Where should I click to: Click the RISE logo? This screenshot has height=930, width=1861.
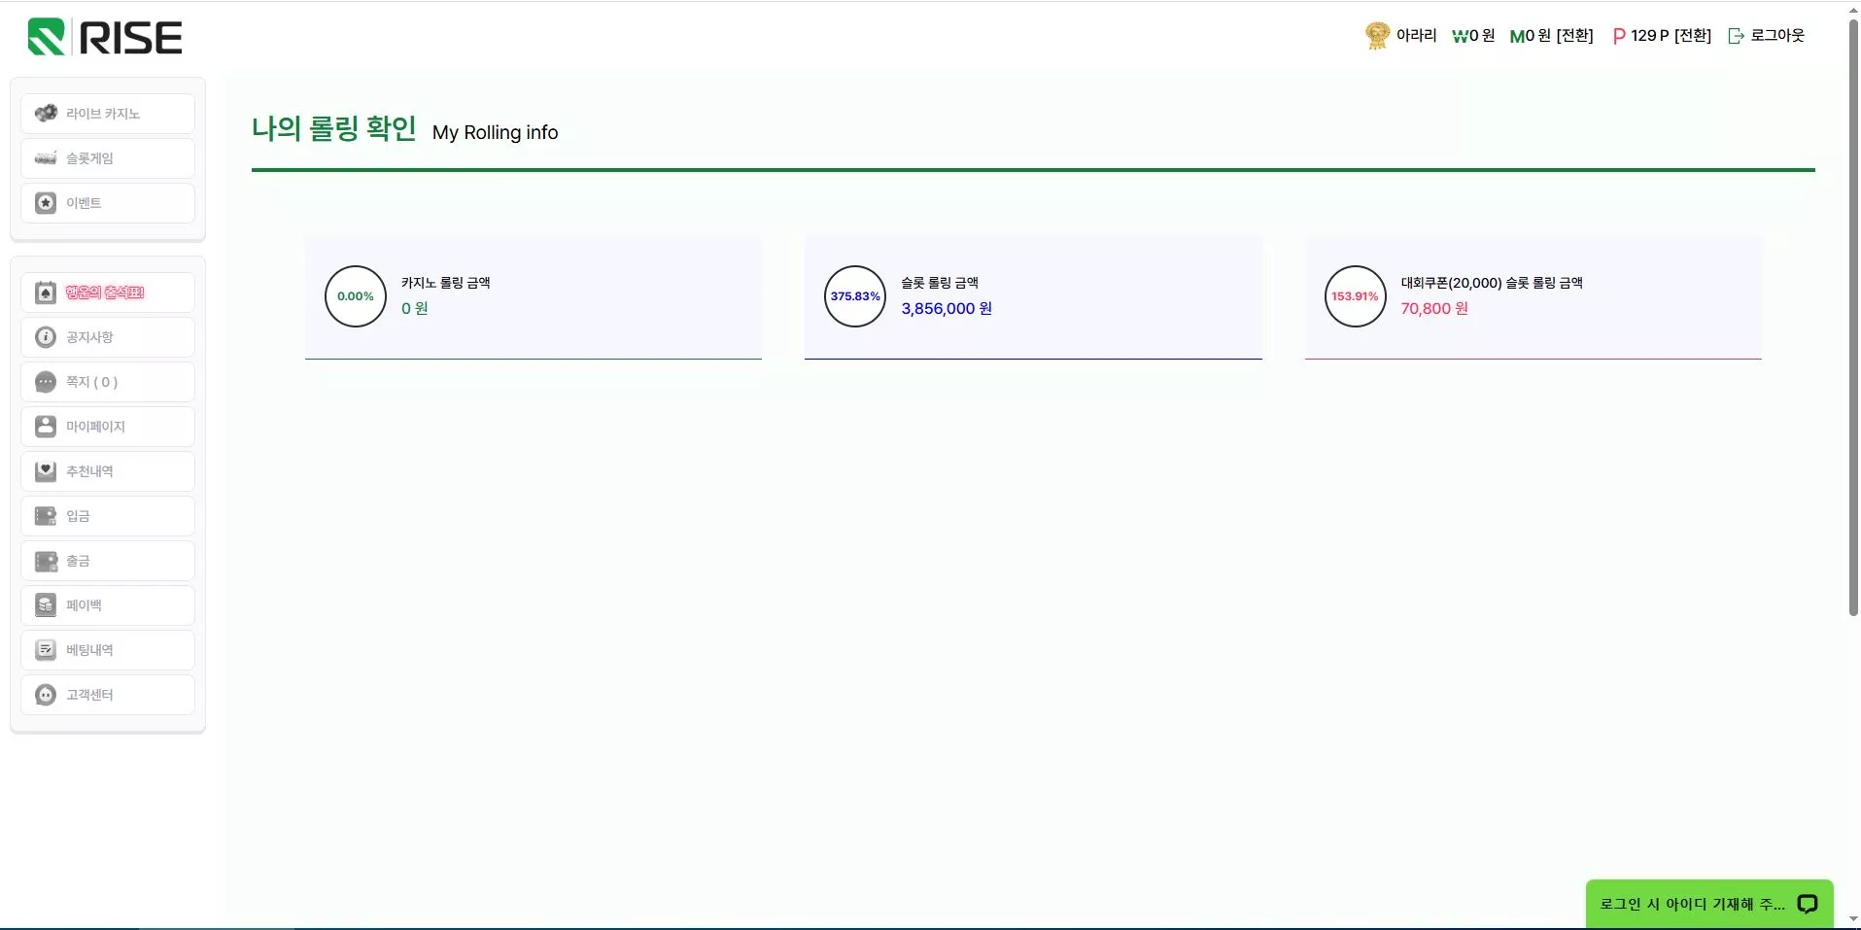[x=105, y=37]
